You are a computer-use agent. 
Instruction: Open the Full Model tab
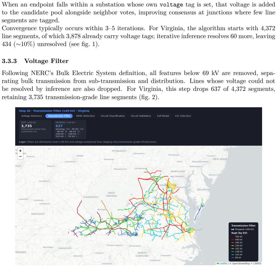click(163, 116)
